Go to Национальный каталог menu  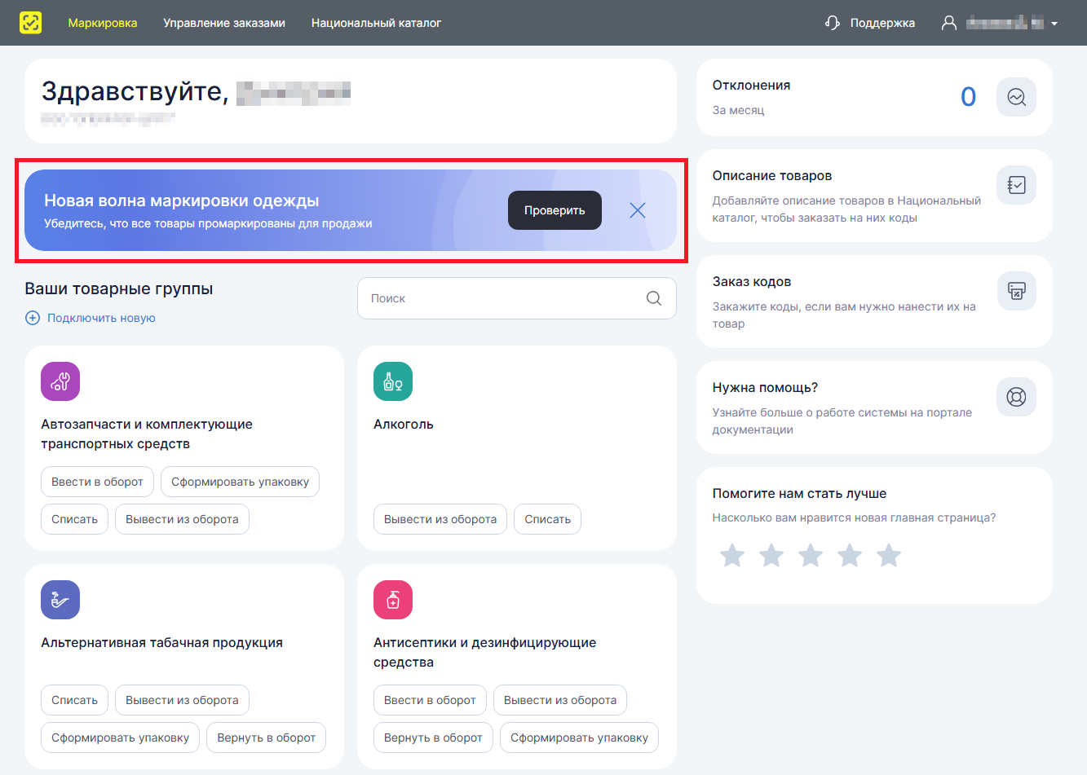376,23
